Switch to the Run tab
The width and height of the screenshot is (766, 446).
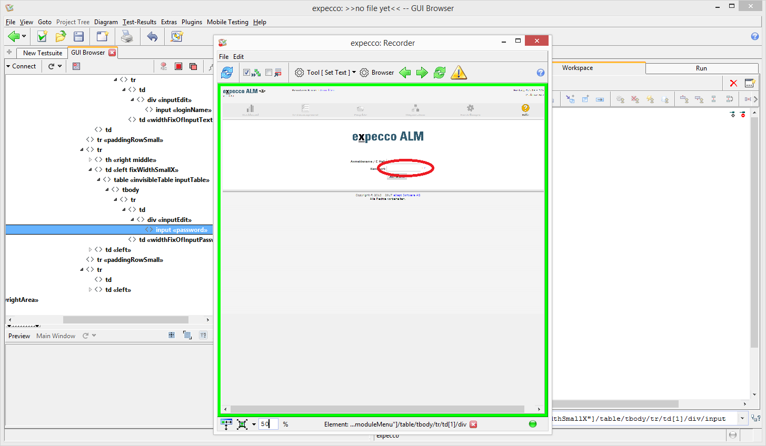point(701,68)
